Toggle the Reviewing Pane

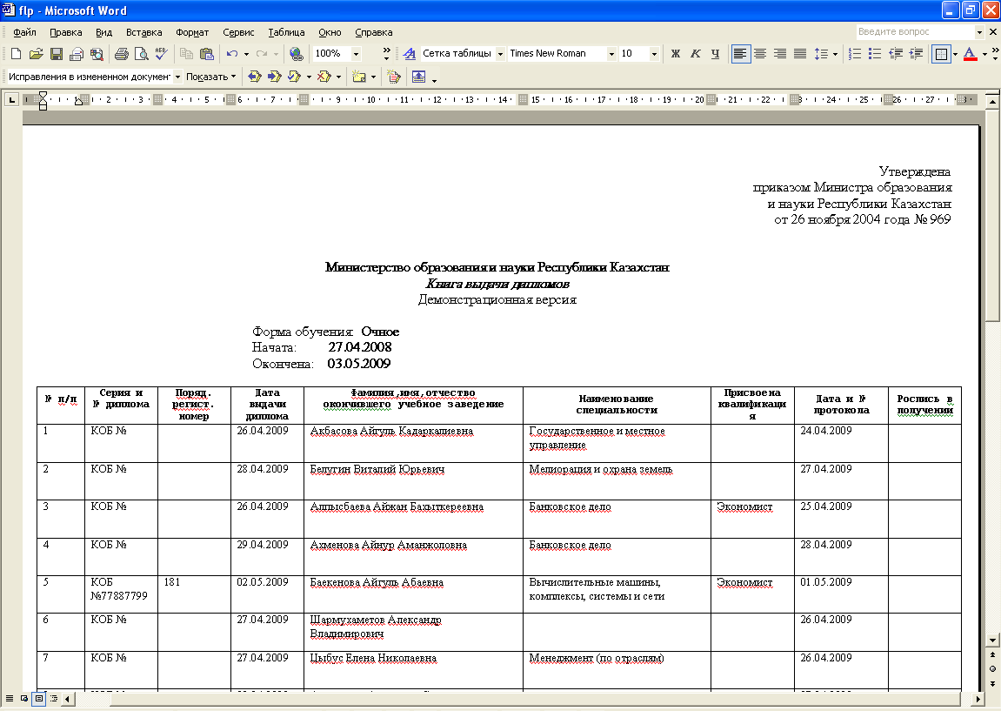[419, 77]
